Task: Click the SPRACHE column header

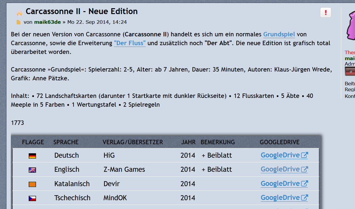Action: tap(66, 142)
